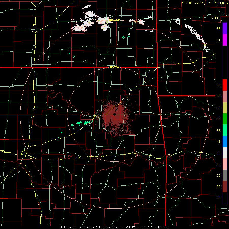This screenshot has height=229, width=229.
Task: Click the RF legend label
Action: (218, 28)
